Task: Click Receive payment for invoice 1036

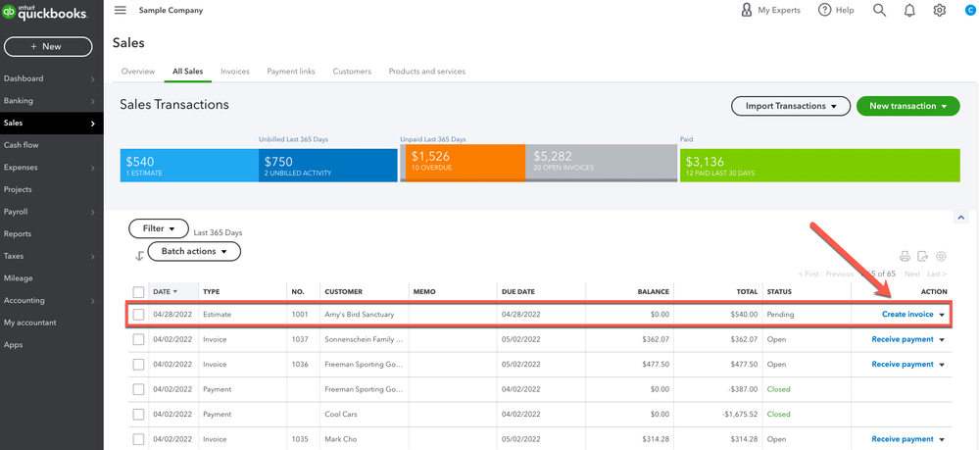Action: [903, 365]
